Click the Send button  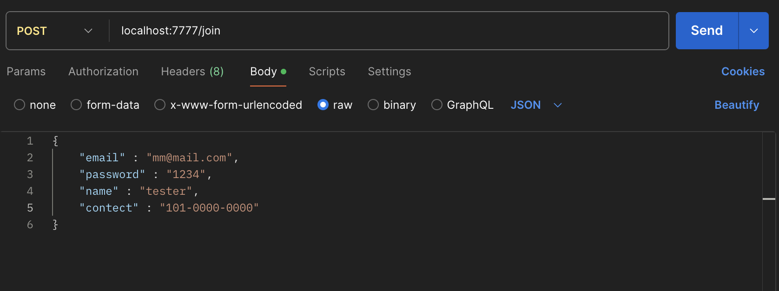[706, 31]
